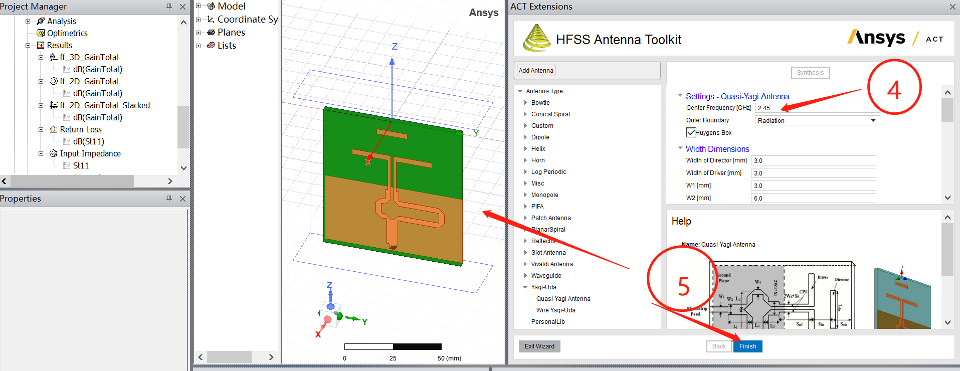Click the Optimetrics icon in project tree

pos(41,33)
